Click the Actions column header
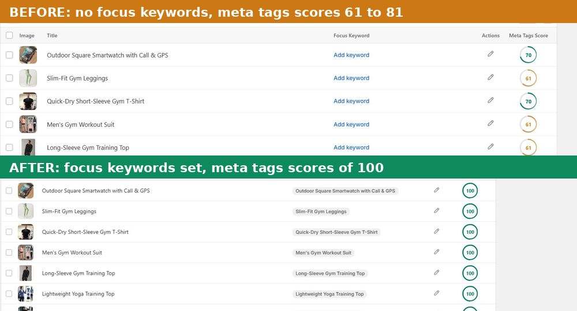This screenshot has height=311, width=577. point(490,36)
